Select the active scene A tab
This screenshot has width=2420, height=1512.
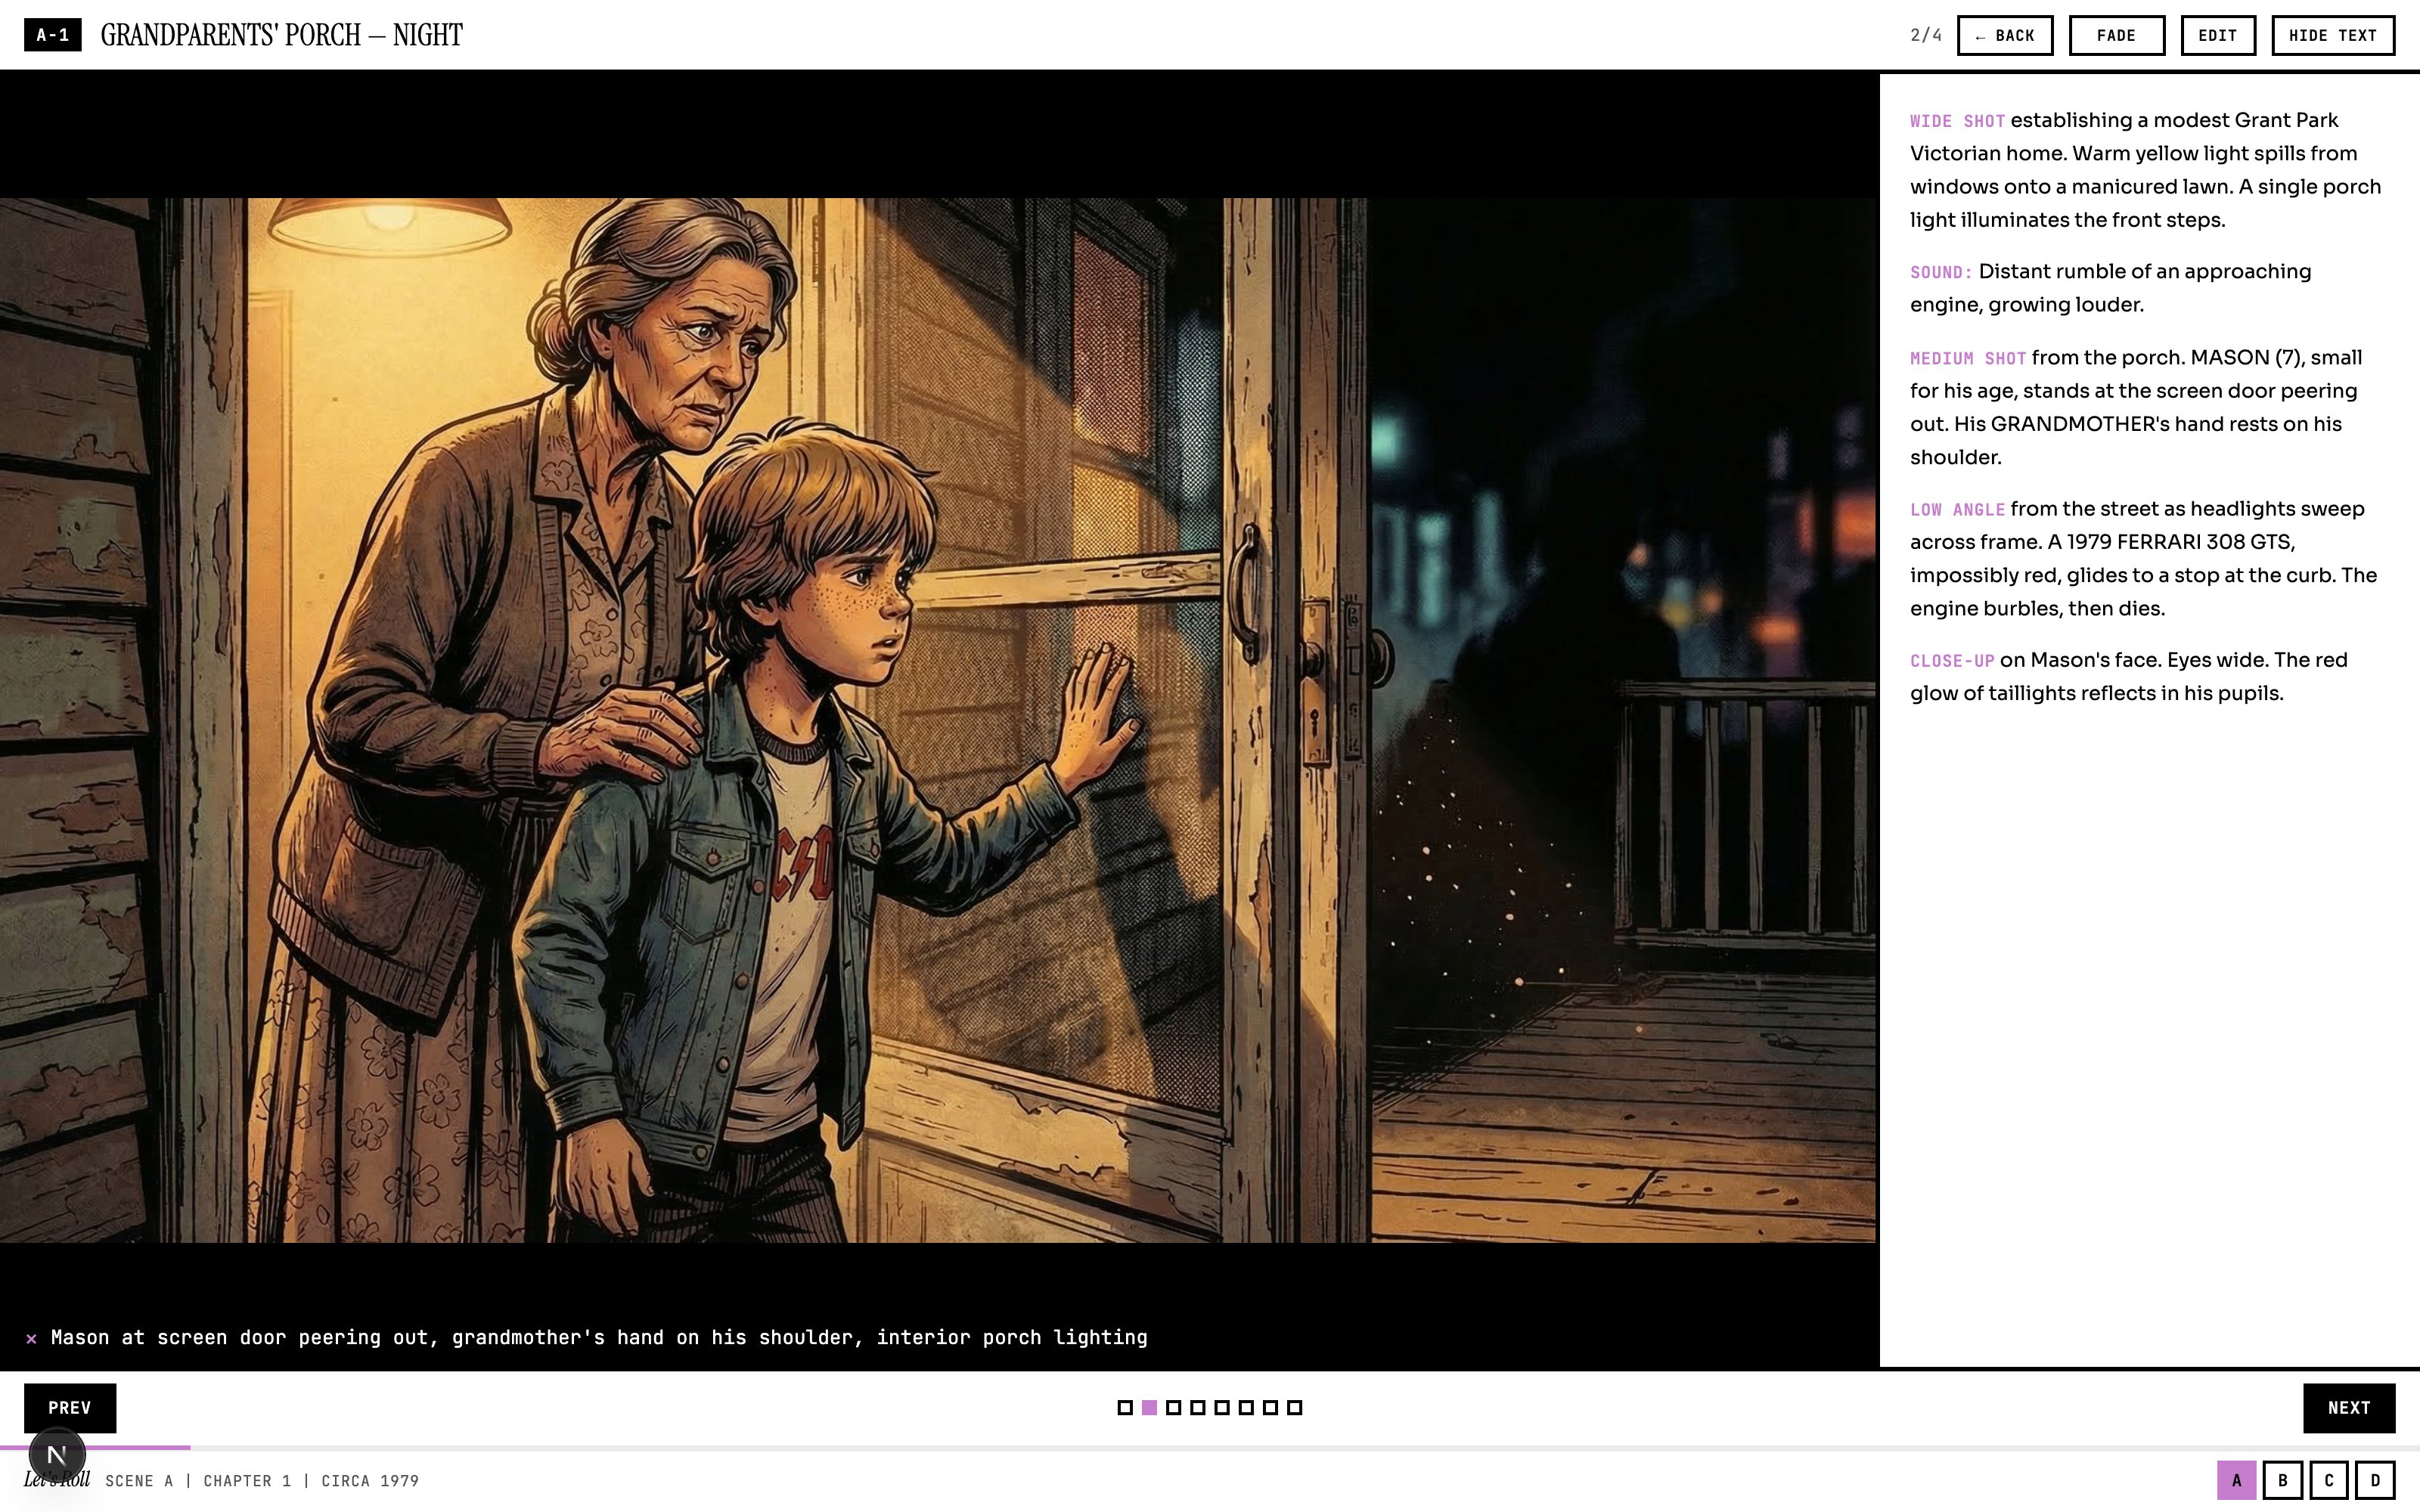point(2236,1480)
